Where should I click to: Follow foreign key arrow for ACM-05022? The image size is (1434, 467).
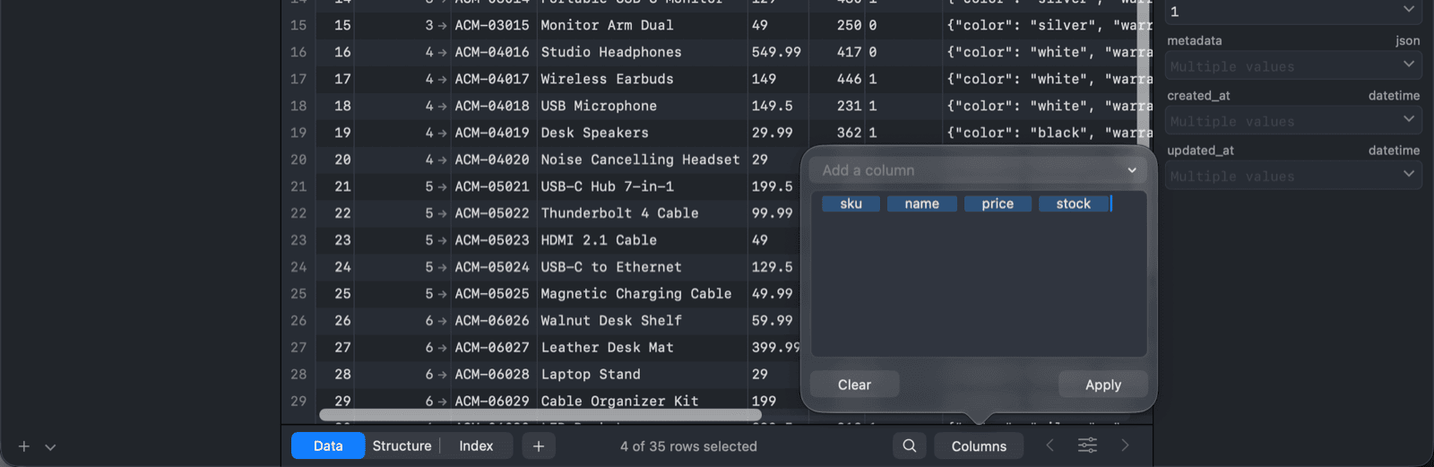[442, 213]
